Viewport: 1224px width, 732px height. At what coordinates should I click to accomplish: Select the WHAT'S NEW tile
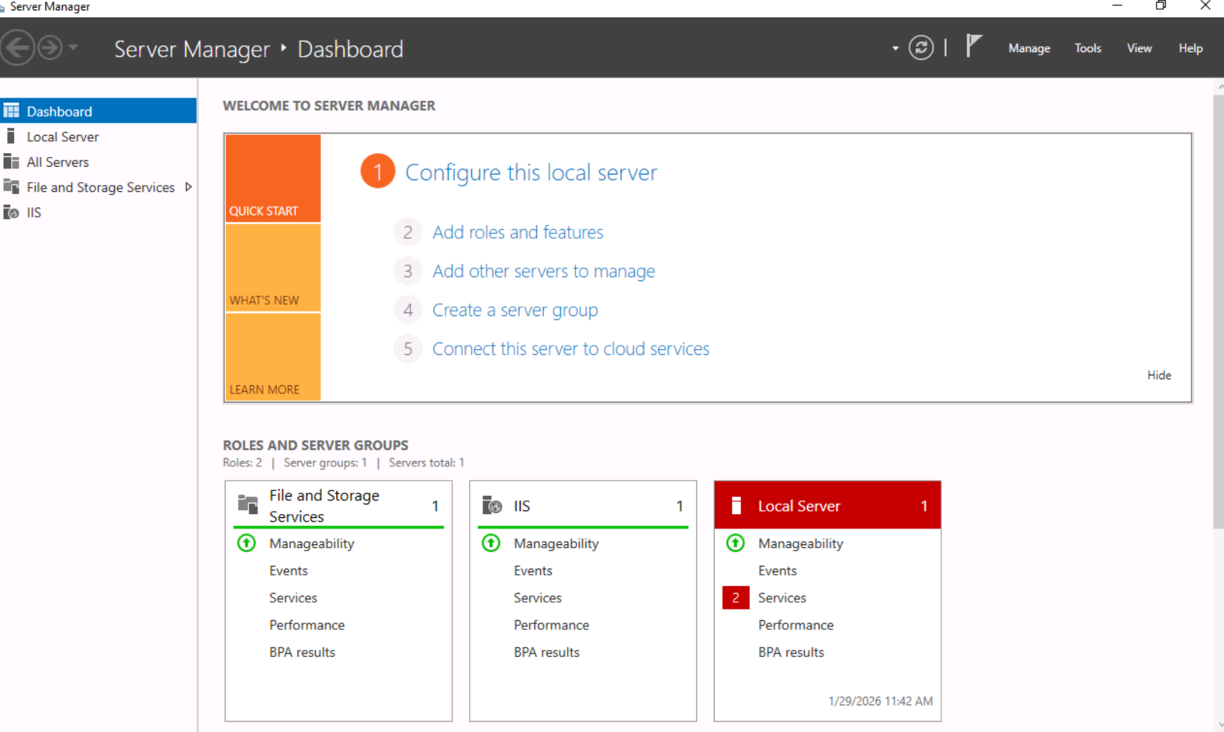[272, 269]
